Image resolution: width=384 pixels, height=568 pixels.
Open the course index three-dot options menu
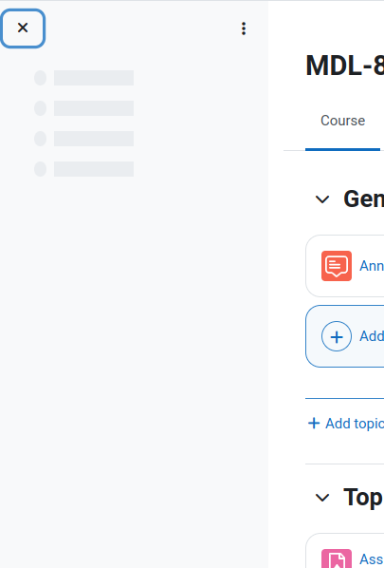pos(244,28)
